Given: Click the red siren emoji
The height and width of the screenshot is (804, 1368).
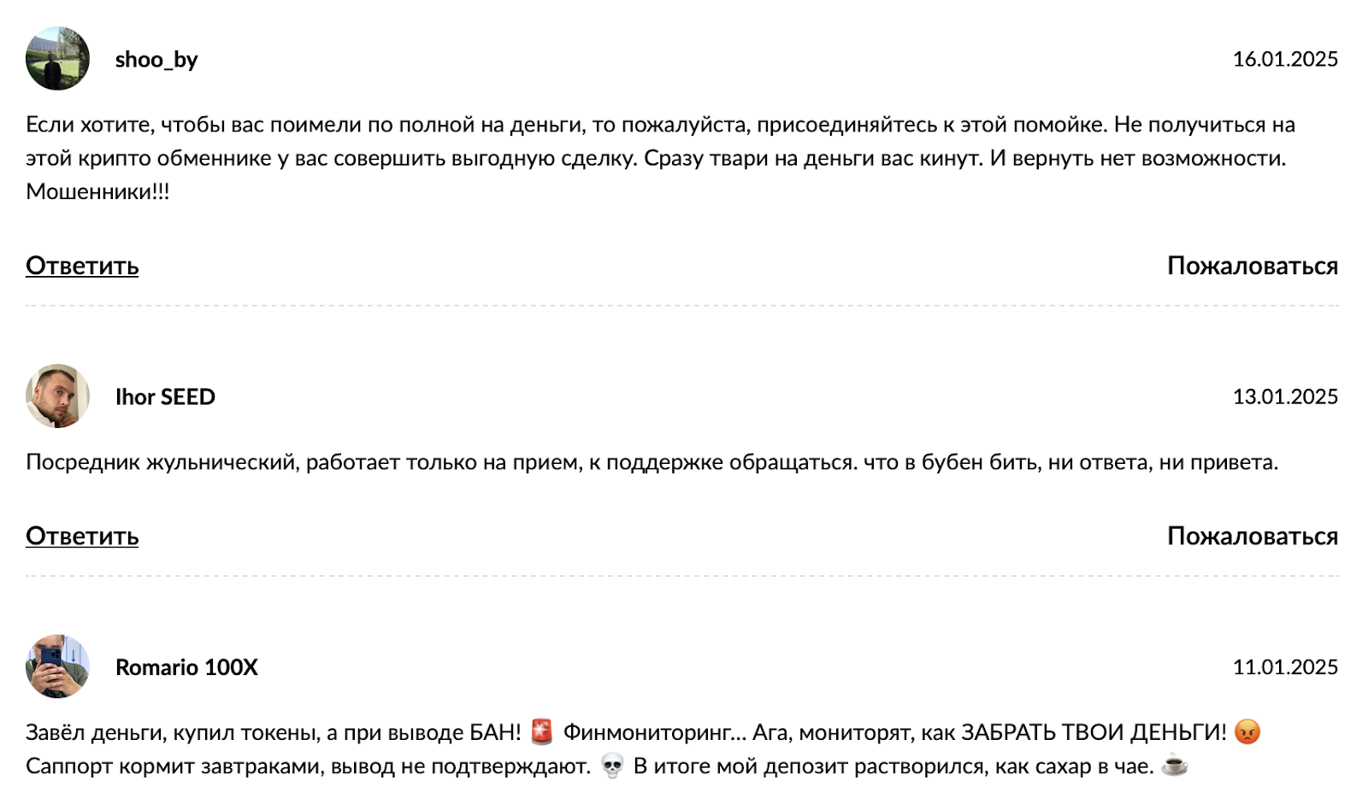Looking at the screenshot, I should (542, 732).
